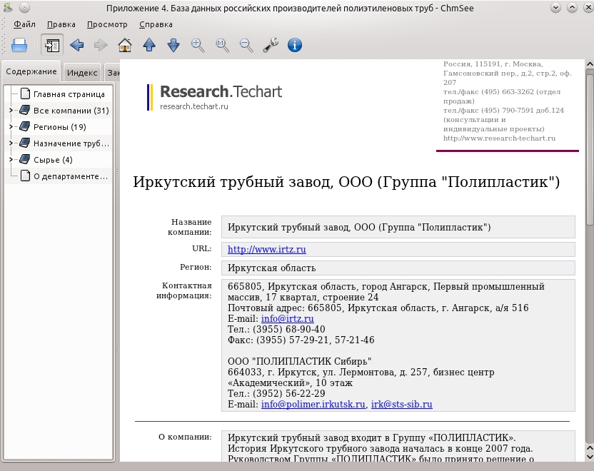The width and height of the screenshot is (594, 471).
Task: Open О департаменте tree entry
Action: click(71, 176)
